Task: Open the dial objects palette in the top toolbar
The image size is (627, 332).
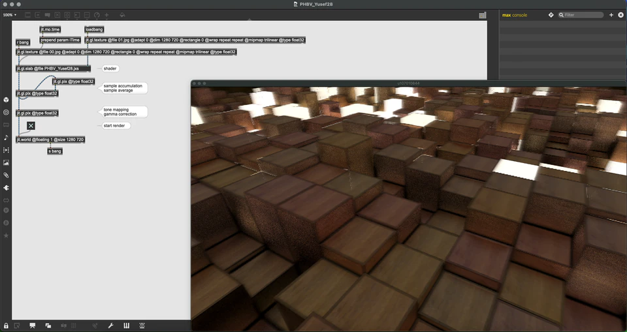Action: click(97, 15)
